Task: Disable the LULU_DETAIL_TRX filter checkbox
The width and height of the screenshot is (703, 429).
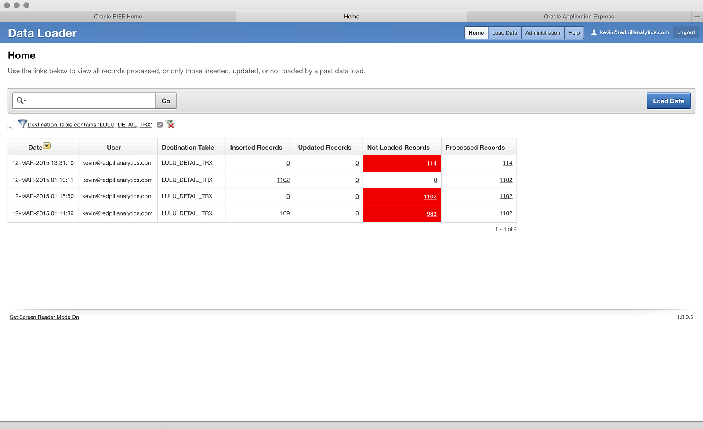Action: click(x=160, y=125)
